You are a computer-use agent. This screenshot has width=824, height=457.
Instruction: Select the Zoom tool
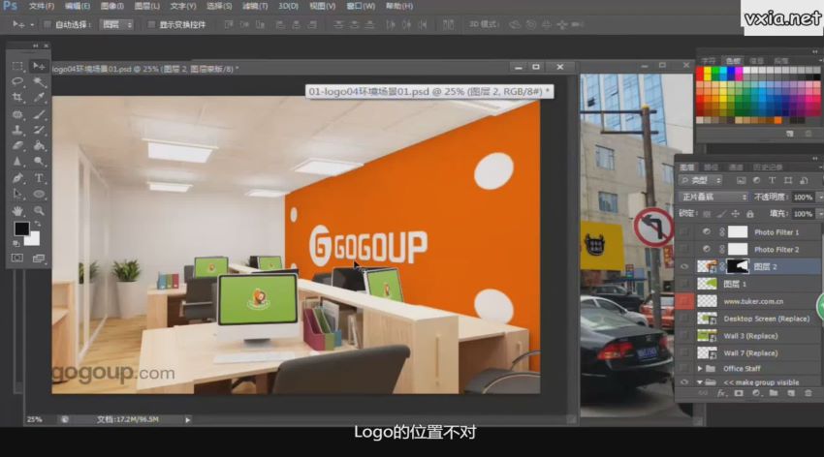(39, 211)
